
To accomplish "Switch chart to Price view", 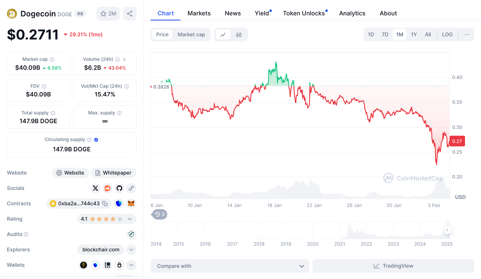I will pyautogui.click(x=162, y=35).
